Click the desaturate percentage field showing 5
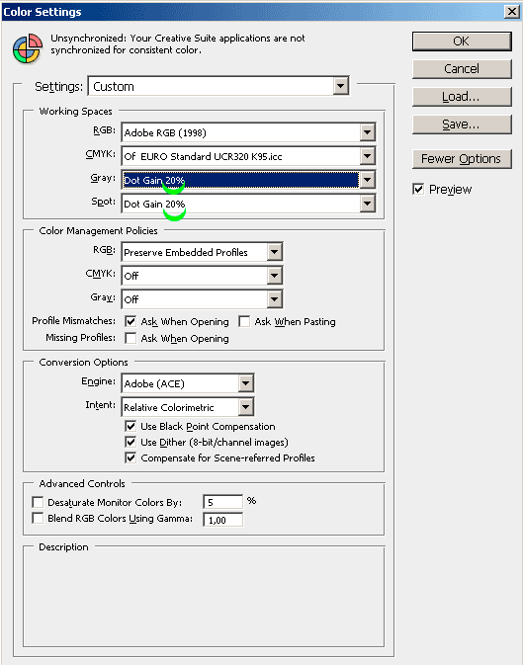523x665 pixels. pyautogui.click(x=223, y=502)
